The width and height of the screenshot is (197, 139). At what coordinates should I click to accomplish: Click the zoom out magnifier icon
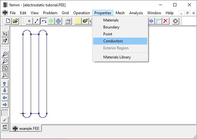5,61
